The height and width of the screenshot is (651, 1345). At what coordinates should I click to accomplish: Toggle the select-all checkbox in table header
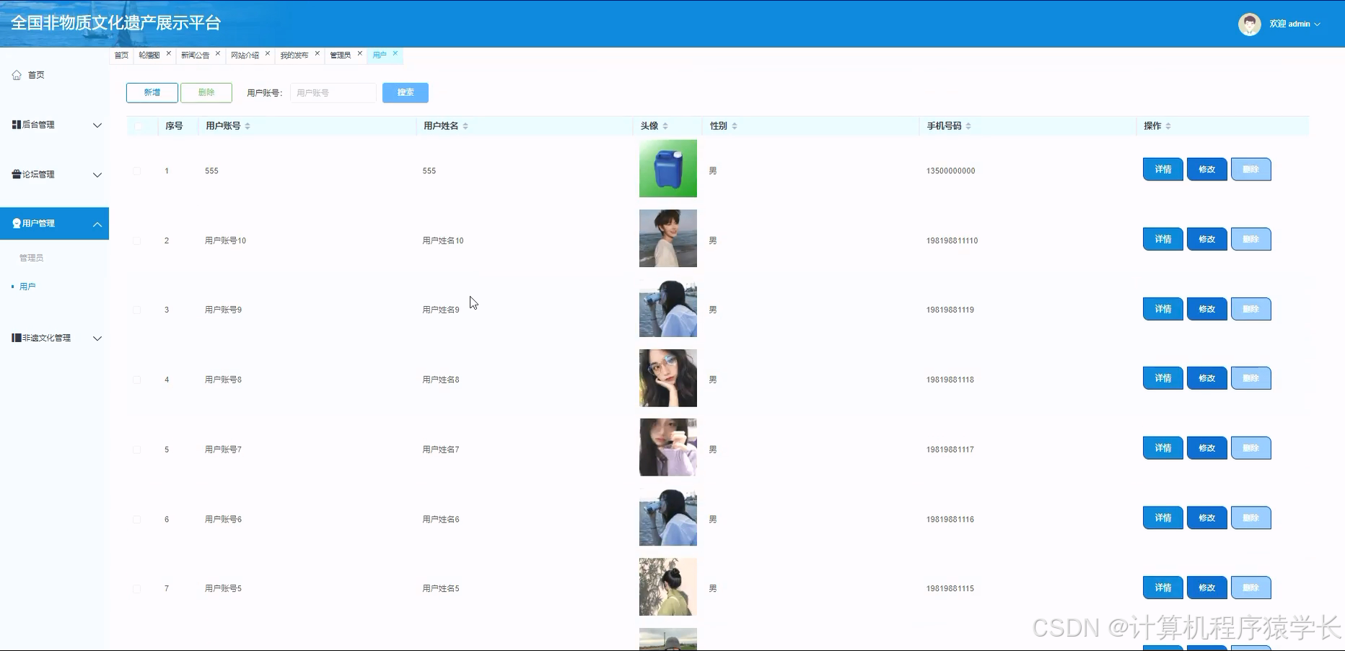pyautogui.click(x=136, y=126)
